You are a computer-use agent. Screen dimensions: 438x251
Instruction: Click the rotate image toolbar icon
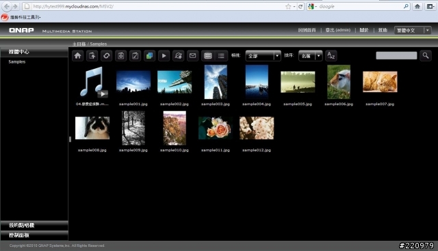pyautogui.click(x=120, y=56)
